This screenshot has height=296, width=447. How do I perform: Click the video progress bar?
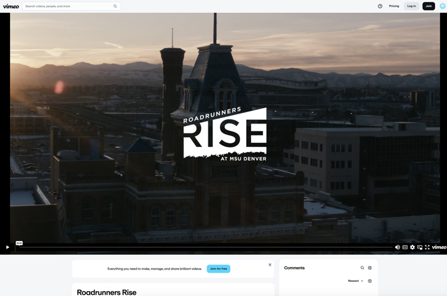[205, 247]
